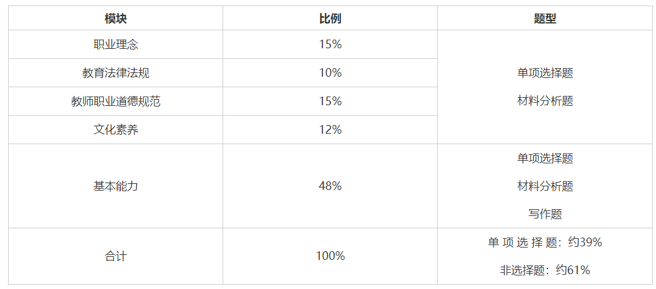Click the 10% ratio value

point(330,73)
